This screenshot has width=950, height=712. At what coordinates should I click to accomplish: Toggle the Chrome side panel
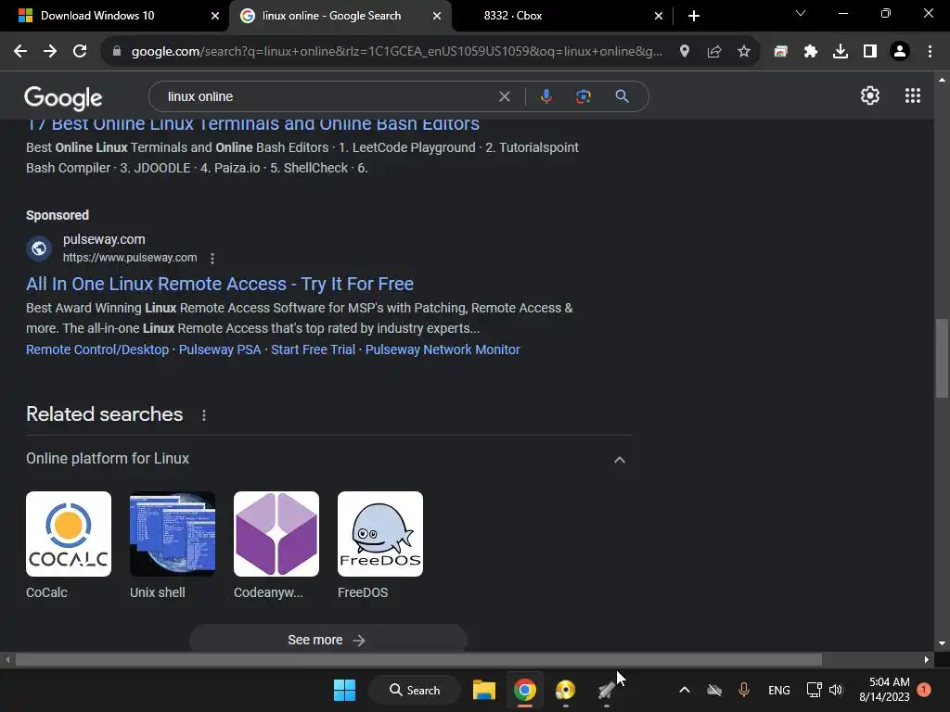pyautogui.click(x=870, y=52)
